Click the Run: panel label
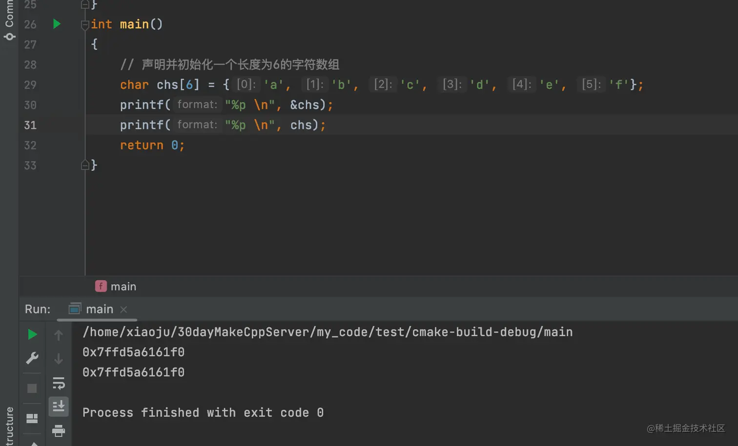Viewport: 738px width, 446px height. (x=38, y=309)
